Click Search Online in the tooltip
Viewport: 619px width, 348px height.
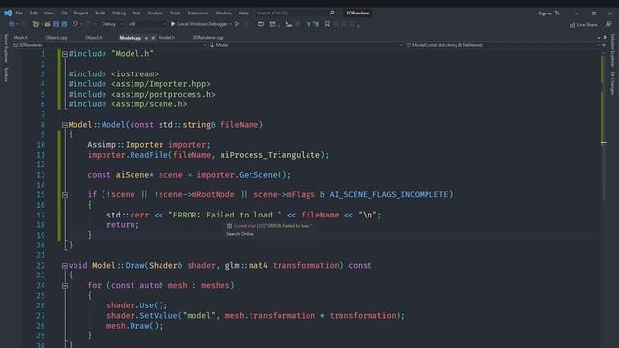pos(240,234)
